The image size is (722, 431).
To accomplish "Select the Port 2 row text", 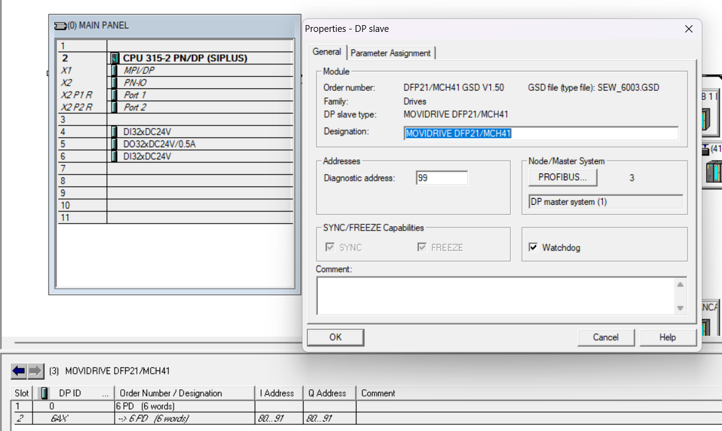I will 135,107.
